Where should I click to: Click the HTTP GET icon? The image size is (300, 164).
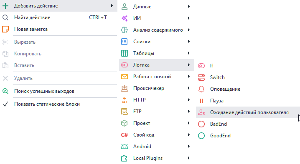coord(125,100)
